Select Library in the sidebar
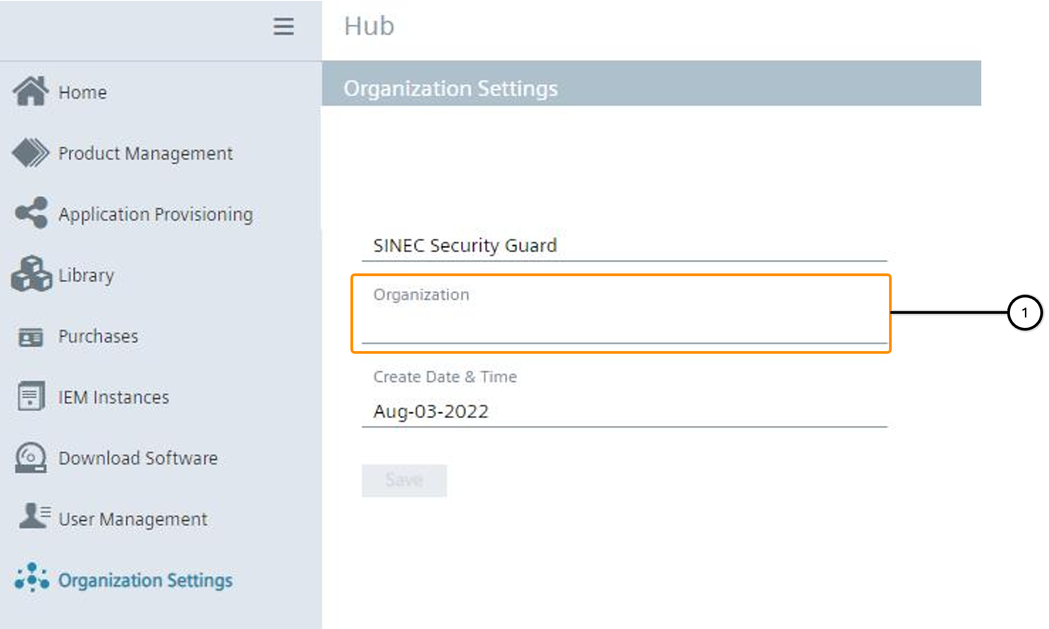Viewport: 1049px width, 629px height. click(x=86, y=275)
